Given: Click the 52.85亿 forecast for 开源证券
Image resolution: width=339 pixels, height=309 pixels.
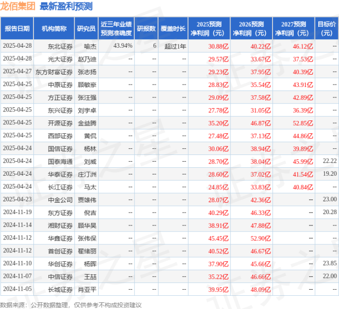Looking at the screenshot, I should click(303, 122).
